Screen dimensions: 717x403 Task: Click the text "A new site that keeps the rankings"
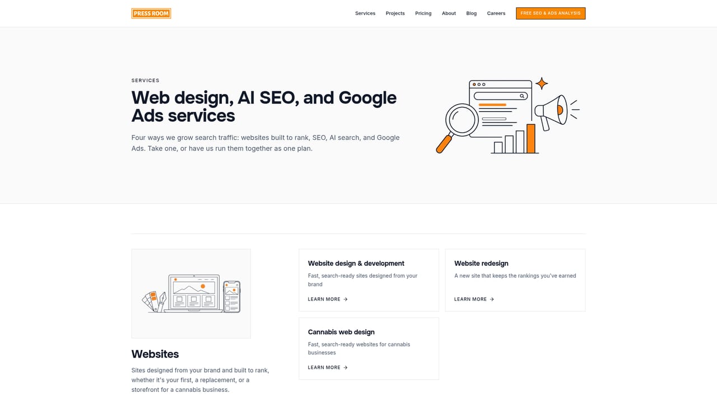pos(515,276)
